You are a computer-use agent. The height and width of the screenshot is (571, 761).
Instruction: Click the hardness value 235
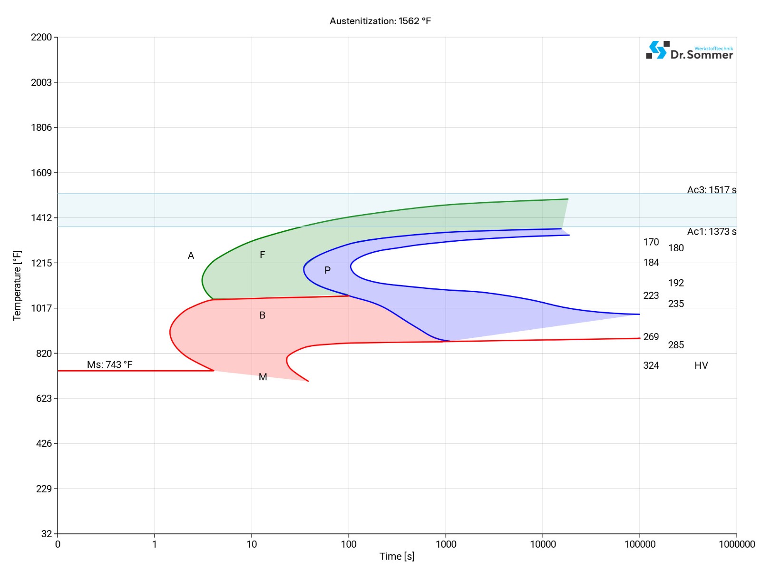click(675, 304)
